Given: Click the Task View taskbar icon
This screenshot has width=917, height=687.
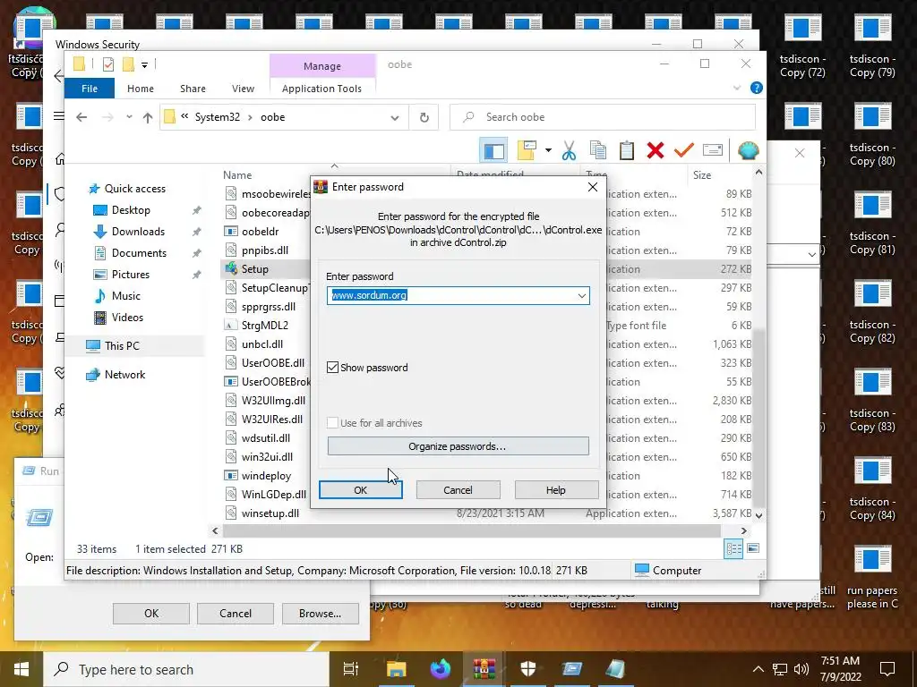Looking at the screenshot, I should (351, 669).
